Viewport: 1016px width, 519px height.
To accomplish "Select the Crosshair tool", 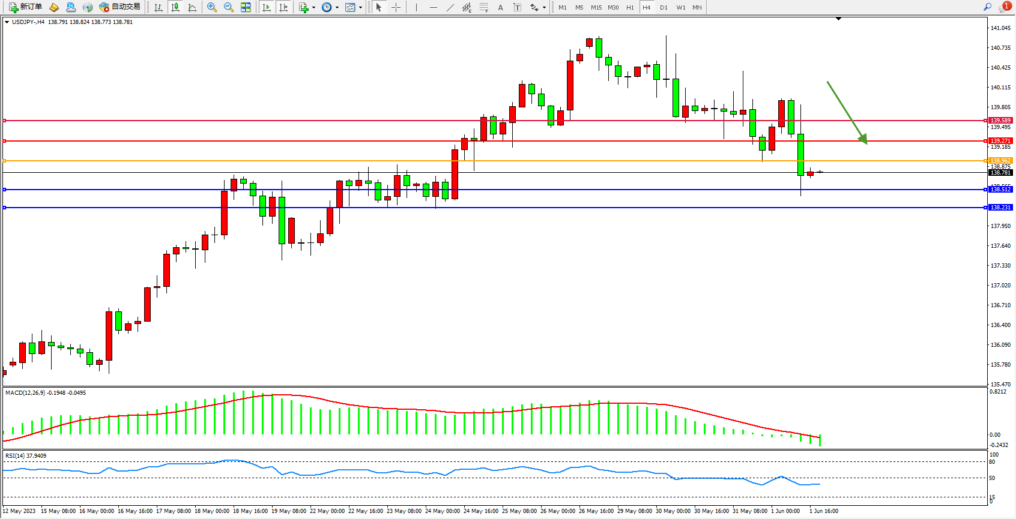I will (x=396, y=7).
